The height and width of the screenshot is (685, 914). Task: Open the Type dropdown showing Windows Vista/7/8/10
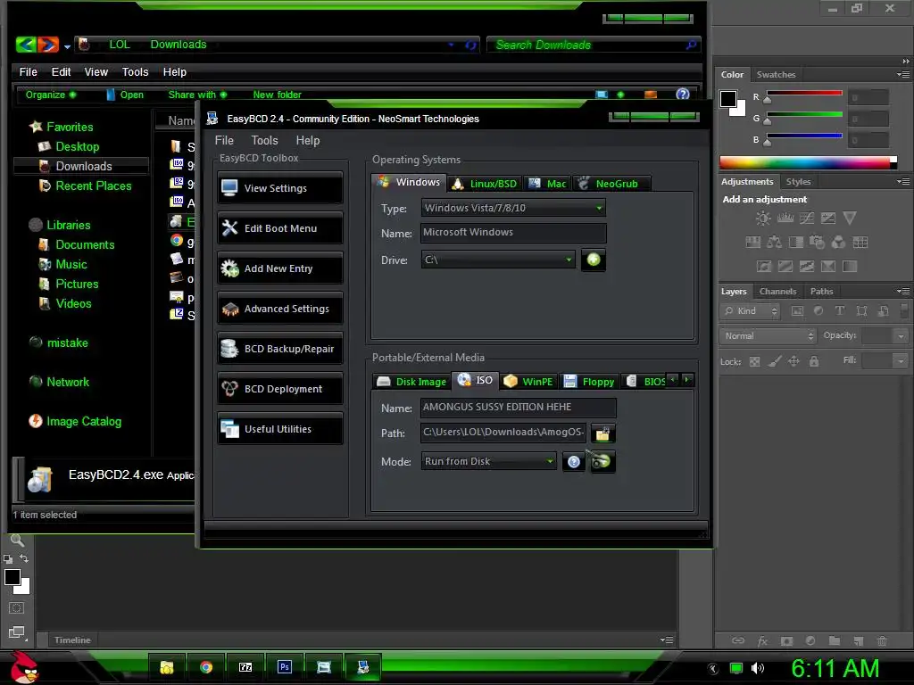[x=513, y=208]
